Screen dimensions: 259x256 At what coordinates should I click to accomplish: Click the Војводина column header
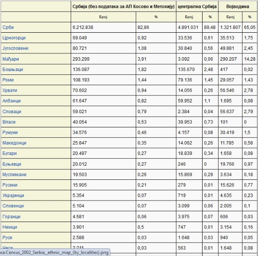point(238,6)
